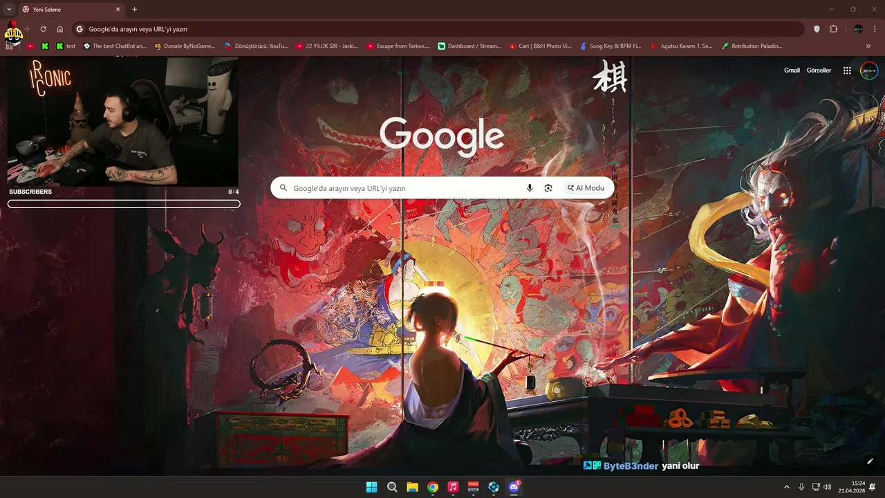
Task: Open the 'Dönüştürücü: YouTu...' bookmark
Action: click(257, 46)
